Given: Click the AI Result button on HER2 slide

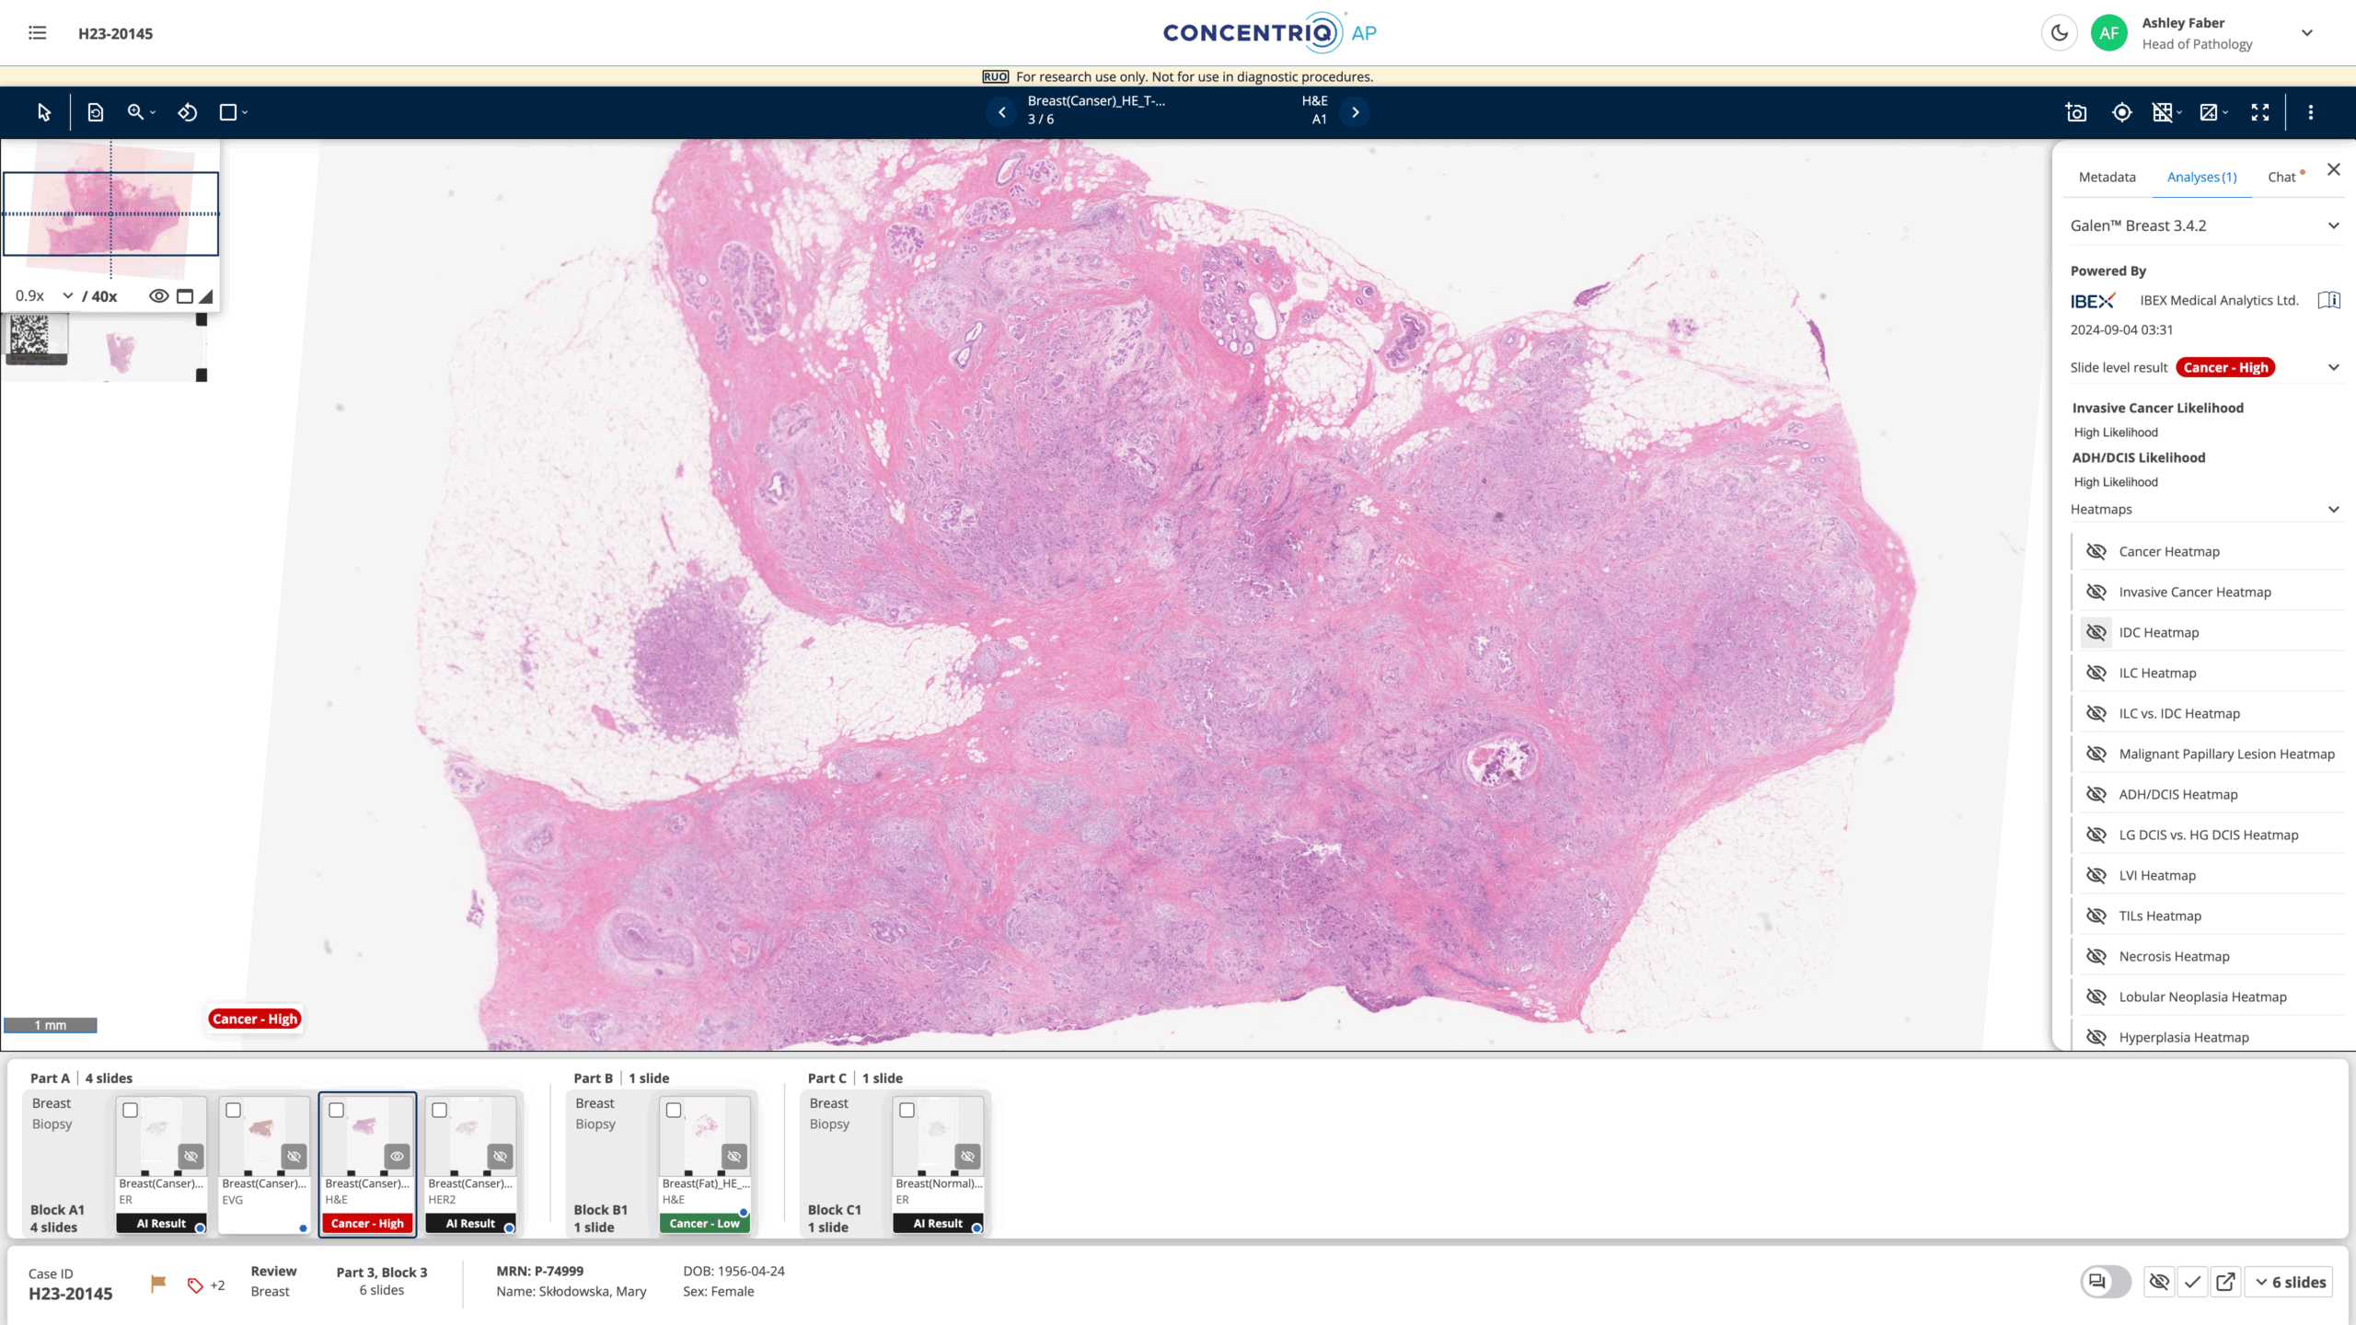Looking at the screenshot, I should pos(470,1223).
